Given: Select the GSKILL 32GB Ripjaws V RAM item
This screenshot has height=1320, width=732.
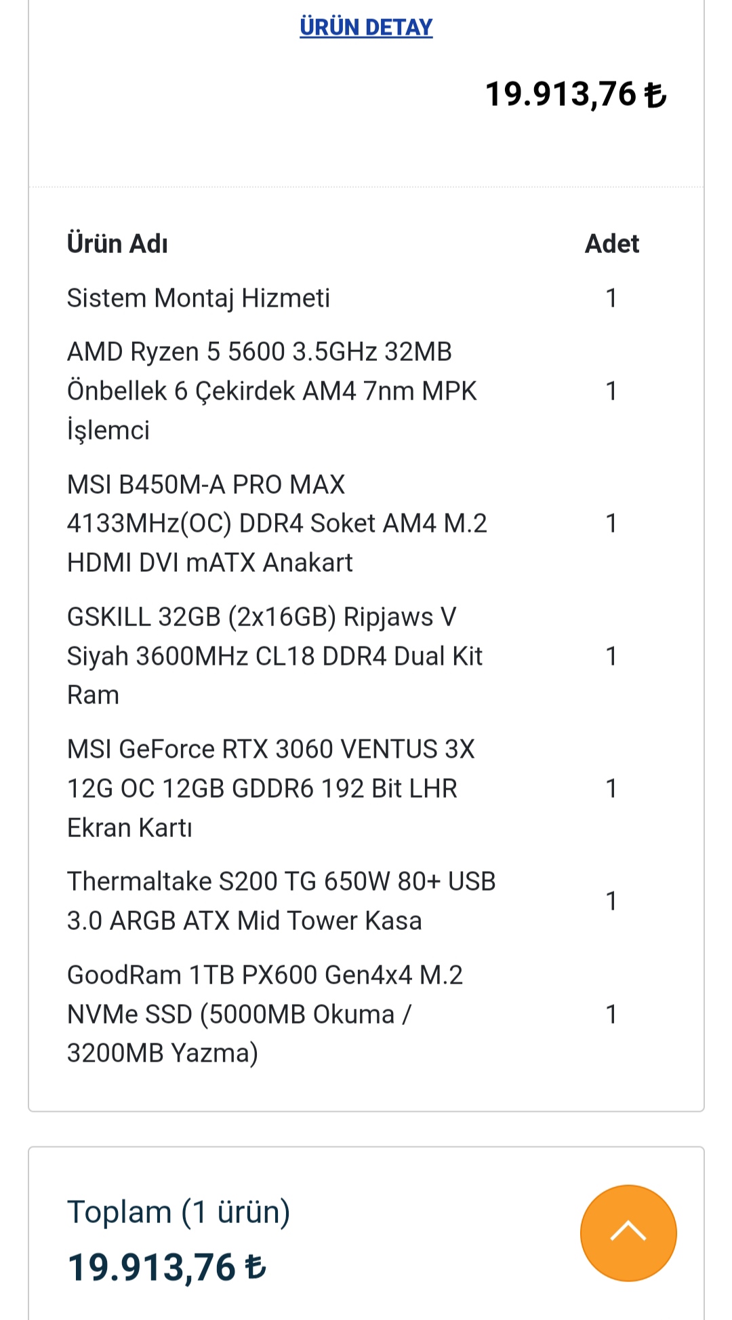Looking at the screenshot, I should point(274,656).
